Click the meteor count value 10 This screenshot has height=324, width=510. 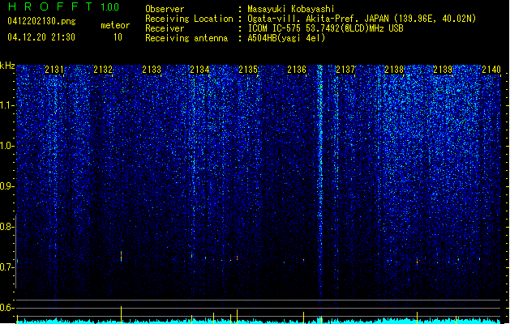(118, 37)
